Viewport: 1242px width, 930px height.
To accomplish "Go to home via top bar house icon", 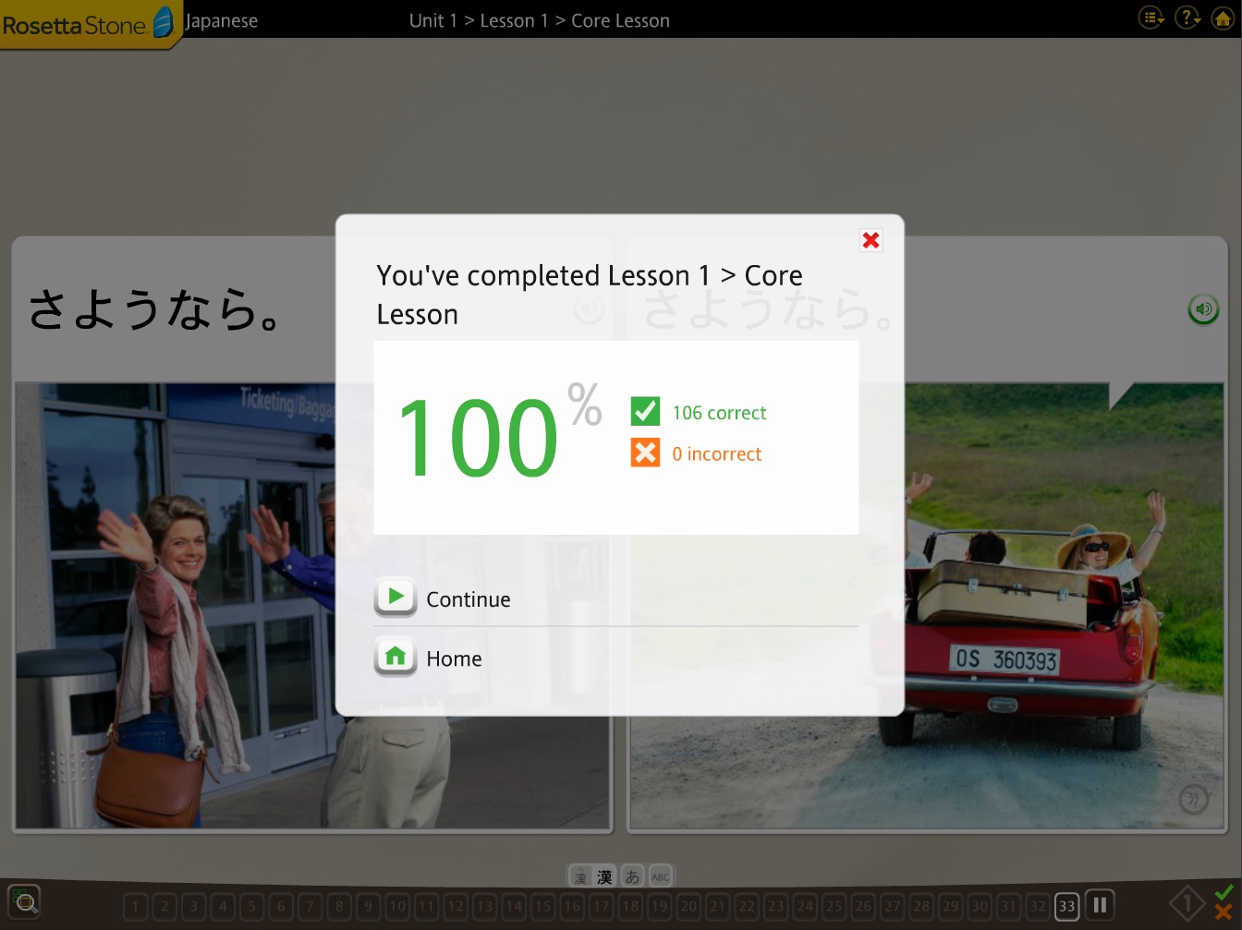I will [1223, 18].
